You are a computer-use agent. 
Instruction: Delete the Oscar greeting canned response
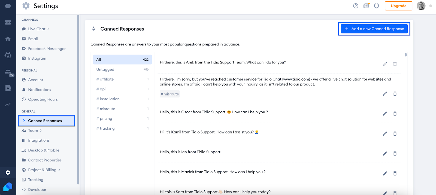click(395, 114)
